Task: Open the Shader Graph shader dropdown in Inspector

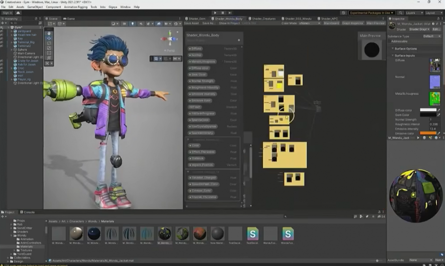Action: [x=419, y=29]
